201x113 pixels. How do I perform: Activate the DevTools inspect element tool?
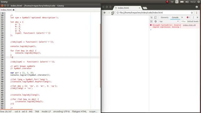coord(151,18)
